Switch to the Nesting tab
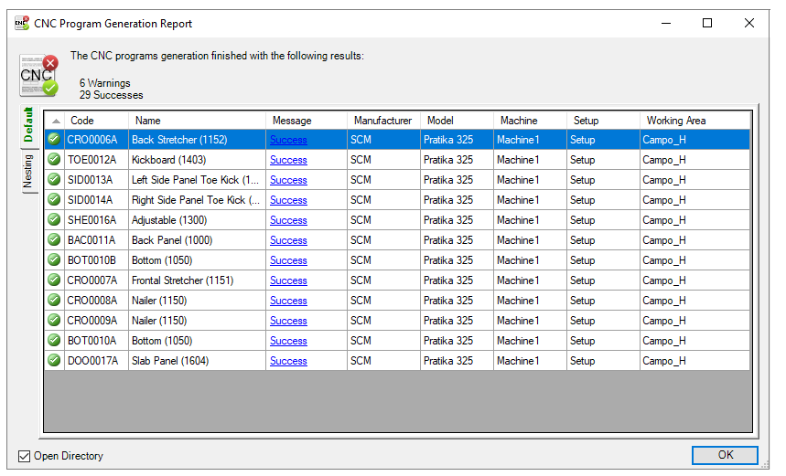Viewport: 786px width, 476px height. coord(28,172)
